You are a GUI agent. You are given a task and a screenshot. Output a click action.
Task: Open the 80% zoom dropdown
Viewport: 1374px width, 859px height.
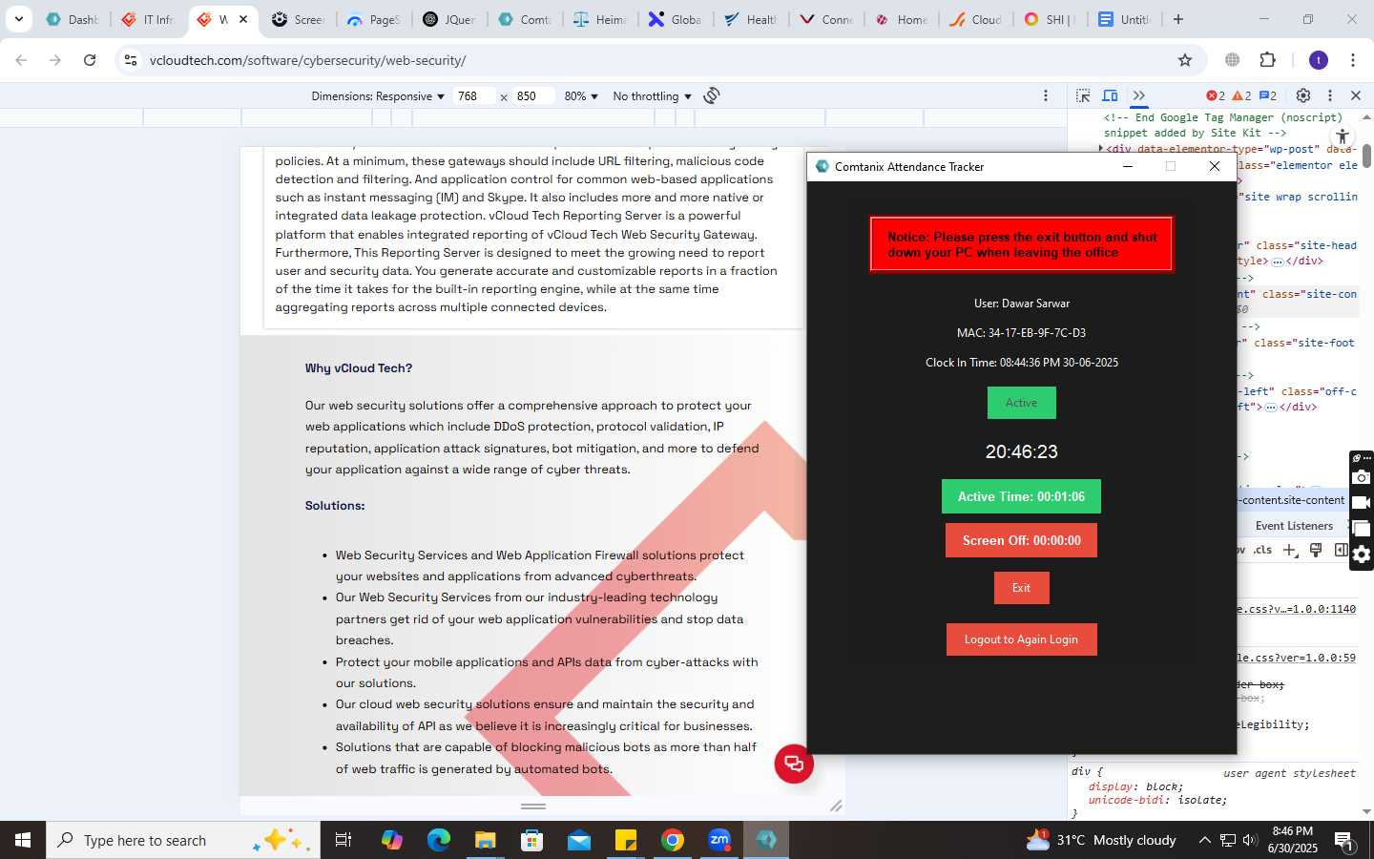coord(581,96)
